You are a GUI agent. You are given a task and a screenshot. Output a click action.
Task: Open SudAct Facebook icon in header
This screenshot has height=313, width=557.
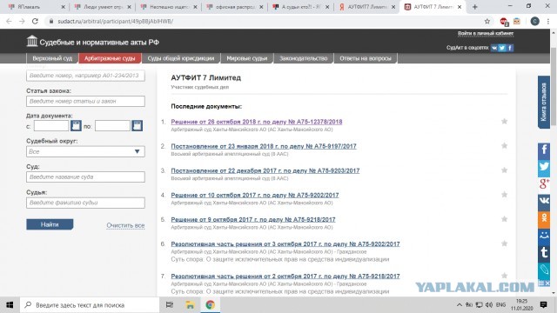tap(510, 48)
